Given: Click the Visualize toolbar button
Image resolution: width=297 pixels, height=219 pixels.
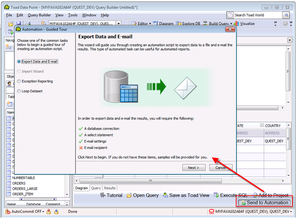Looking at the screenshot, I should point(245,24).
